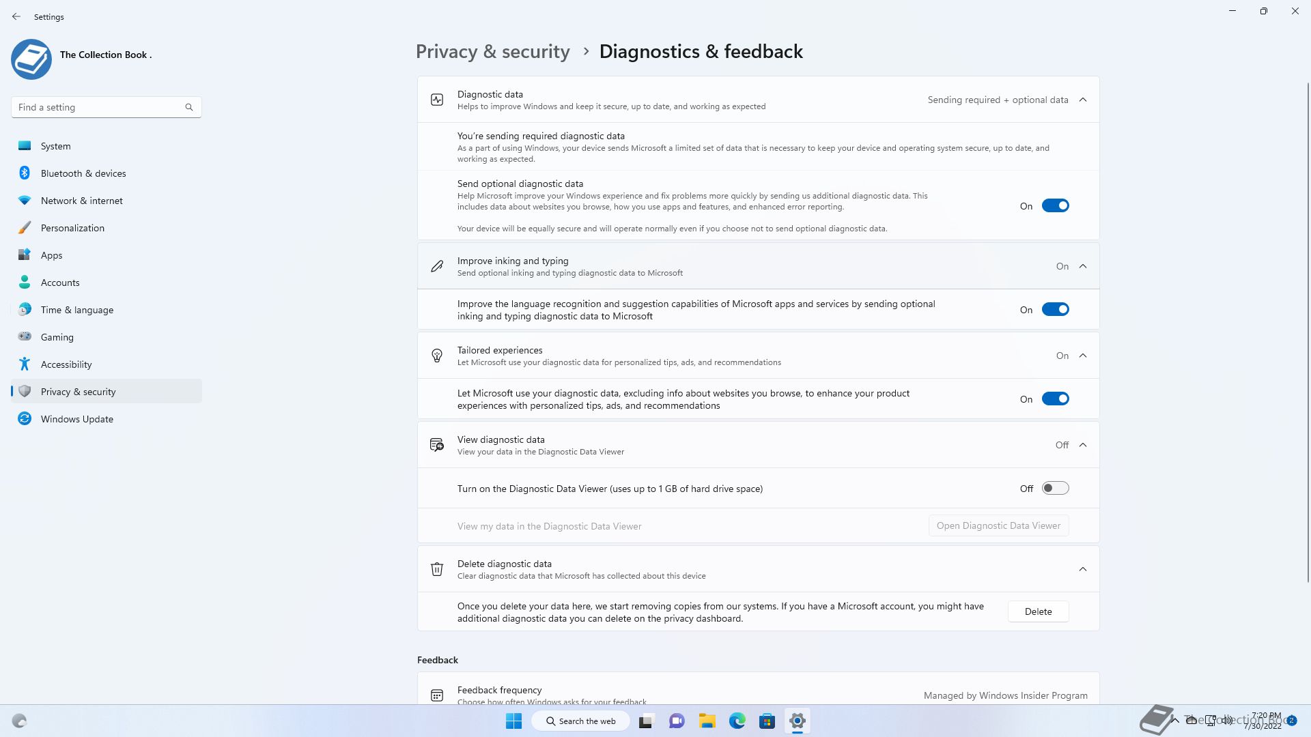
Task: Open Microsoft Store from taskbar
Action: (767, 721)
